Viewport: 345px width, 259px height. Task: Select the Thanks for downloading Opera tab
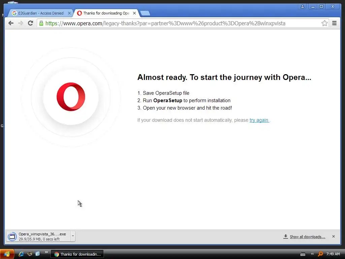pyautogui.click(x=106, y=13)
